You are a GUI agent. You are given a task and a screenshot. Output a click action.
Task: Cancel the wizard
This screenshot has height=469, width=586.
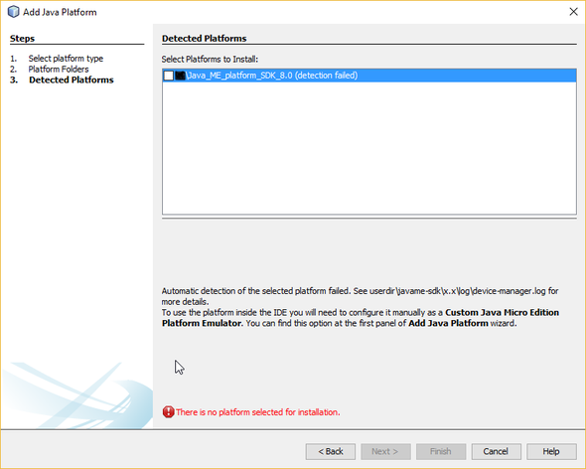[497, 451]
